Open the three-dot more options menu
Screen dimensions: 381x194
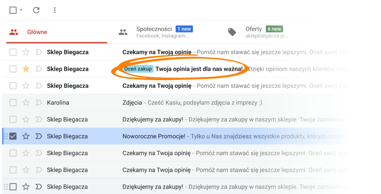55,10
